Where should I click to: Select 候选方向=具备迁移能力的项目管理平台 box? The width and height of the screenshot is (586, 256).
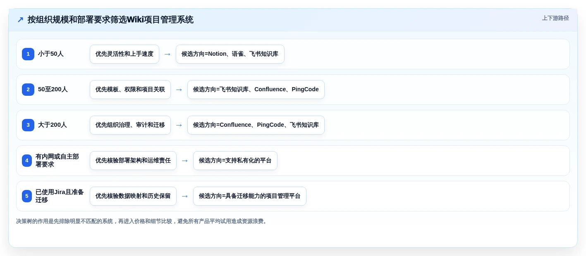(250, 196)
